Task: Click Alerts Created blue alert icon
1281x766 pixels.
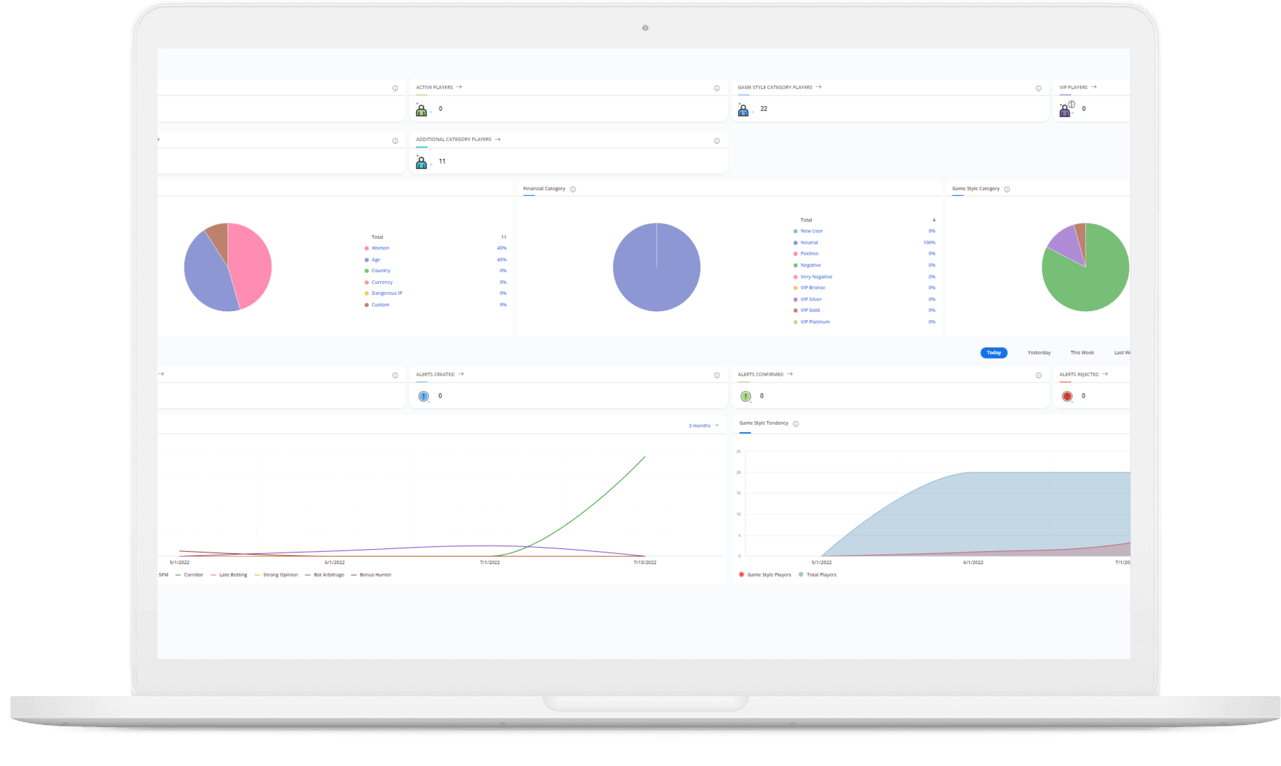Action: click(424, 396)
